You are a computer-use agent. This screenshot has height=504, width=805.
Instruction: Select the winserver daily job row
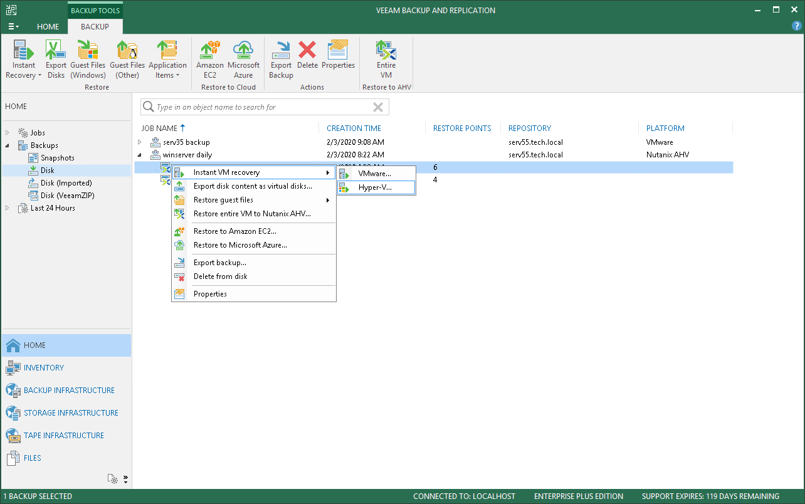coord(434,155)
